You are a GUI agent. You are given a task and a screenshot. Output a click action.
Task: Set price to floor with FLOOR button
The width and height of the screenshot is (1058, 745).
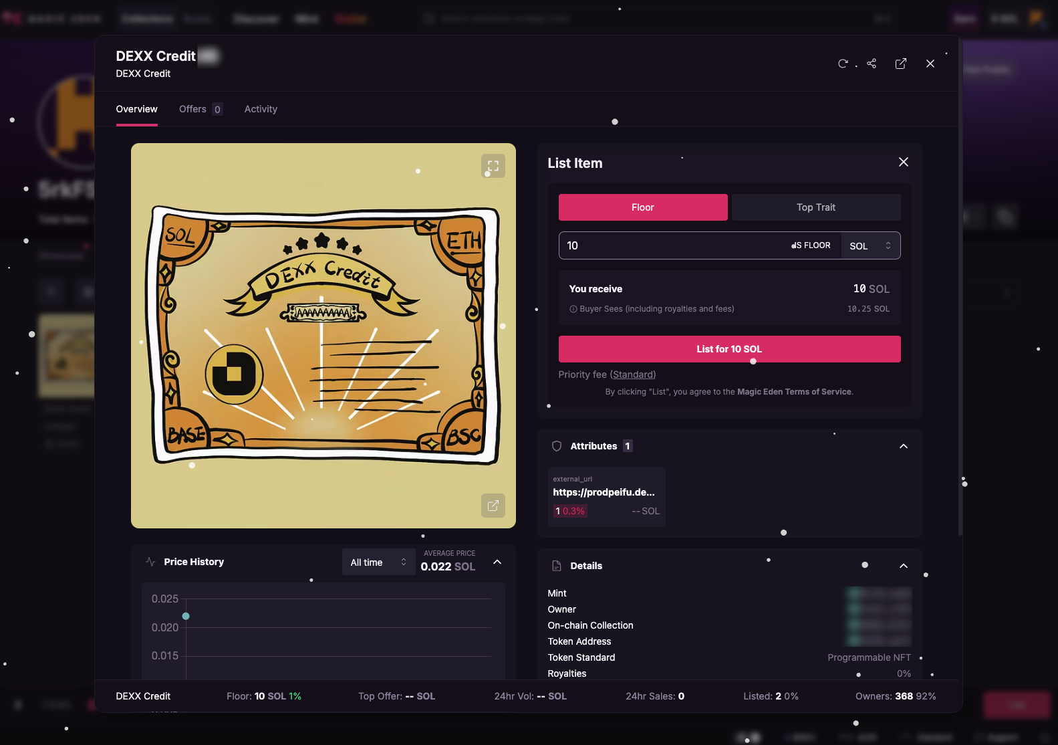(x=812, y=245)
